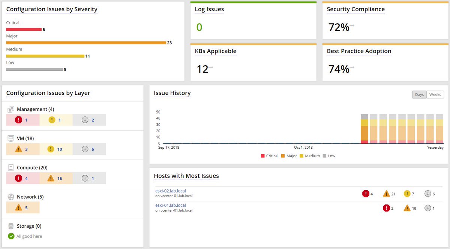Click the Issue History panel title

[172, 93]
